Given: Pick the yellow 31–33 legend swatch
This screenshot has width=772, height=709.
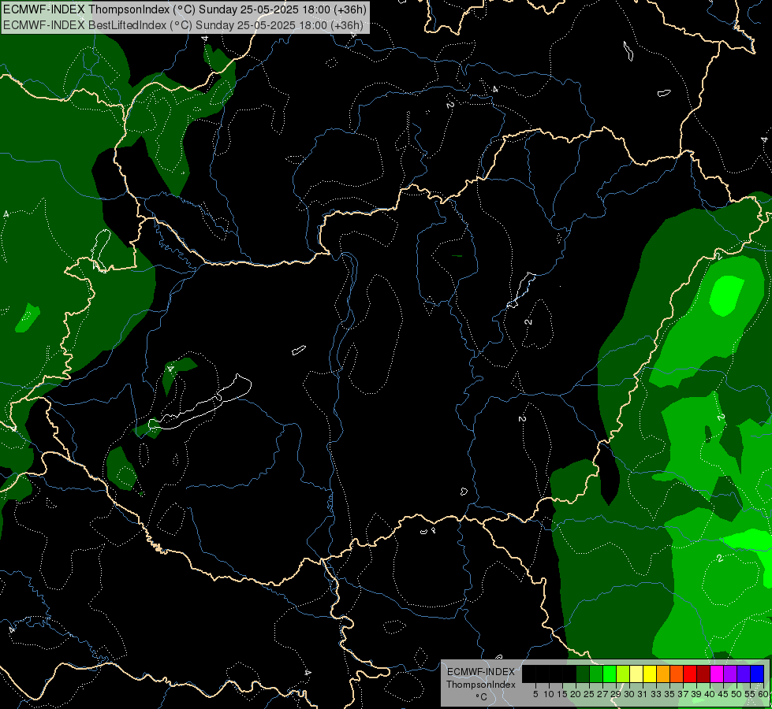Looking at the screenshot, I should click(650, 674).
